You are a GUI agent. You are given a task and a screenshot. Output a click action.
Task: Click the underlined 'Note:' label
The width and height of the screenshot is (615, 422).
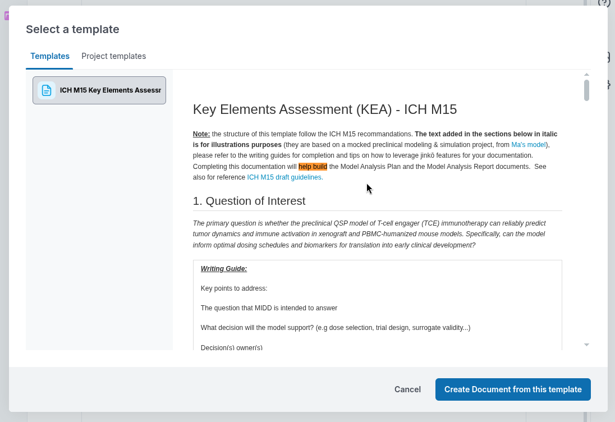(201, 134)
